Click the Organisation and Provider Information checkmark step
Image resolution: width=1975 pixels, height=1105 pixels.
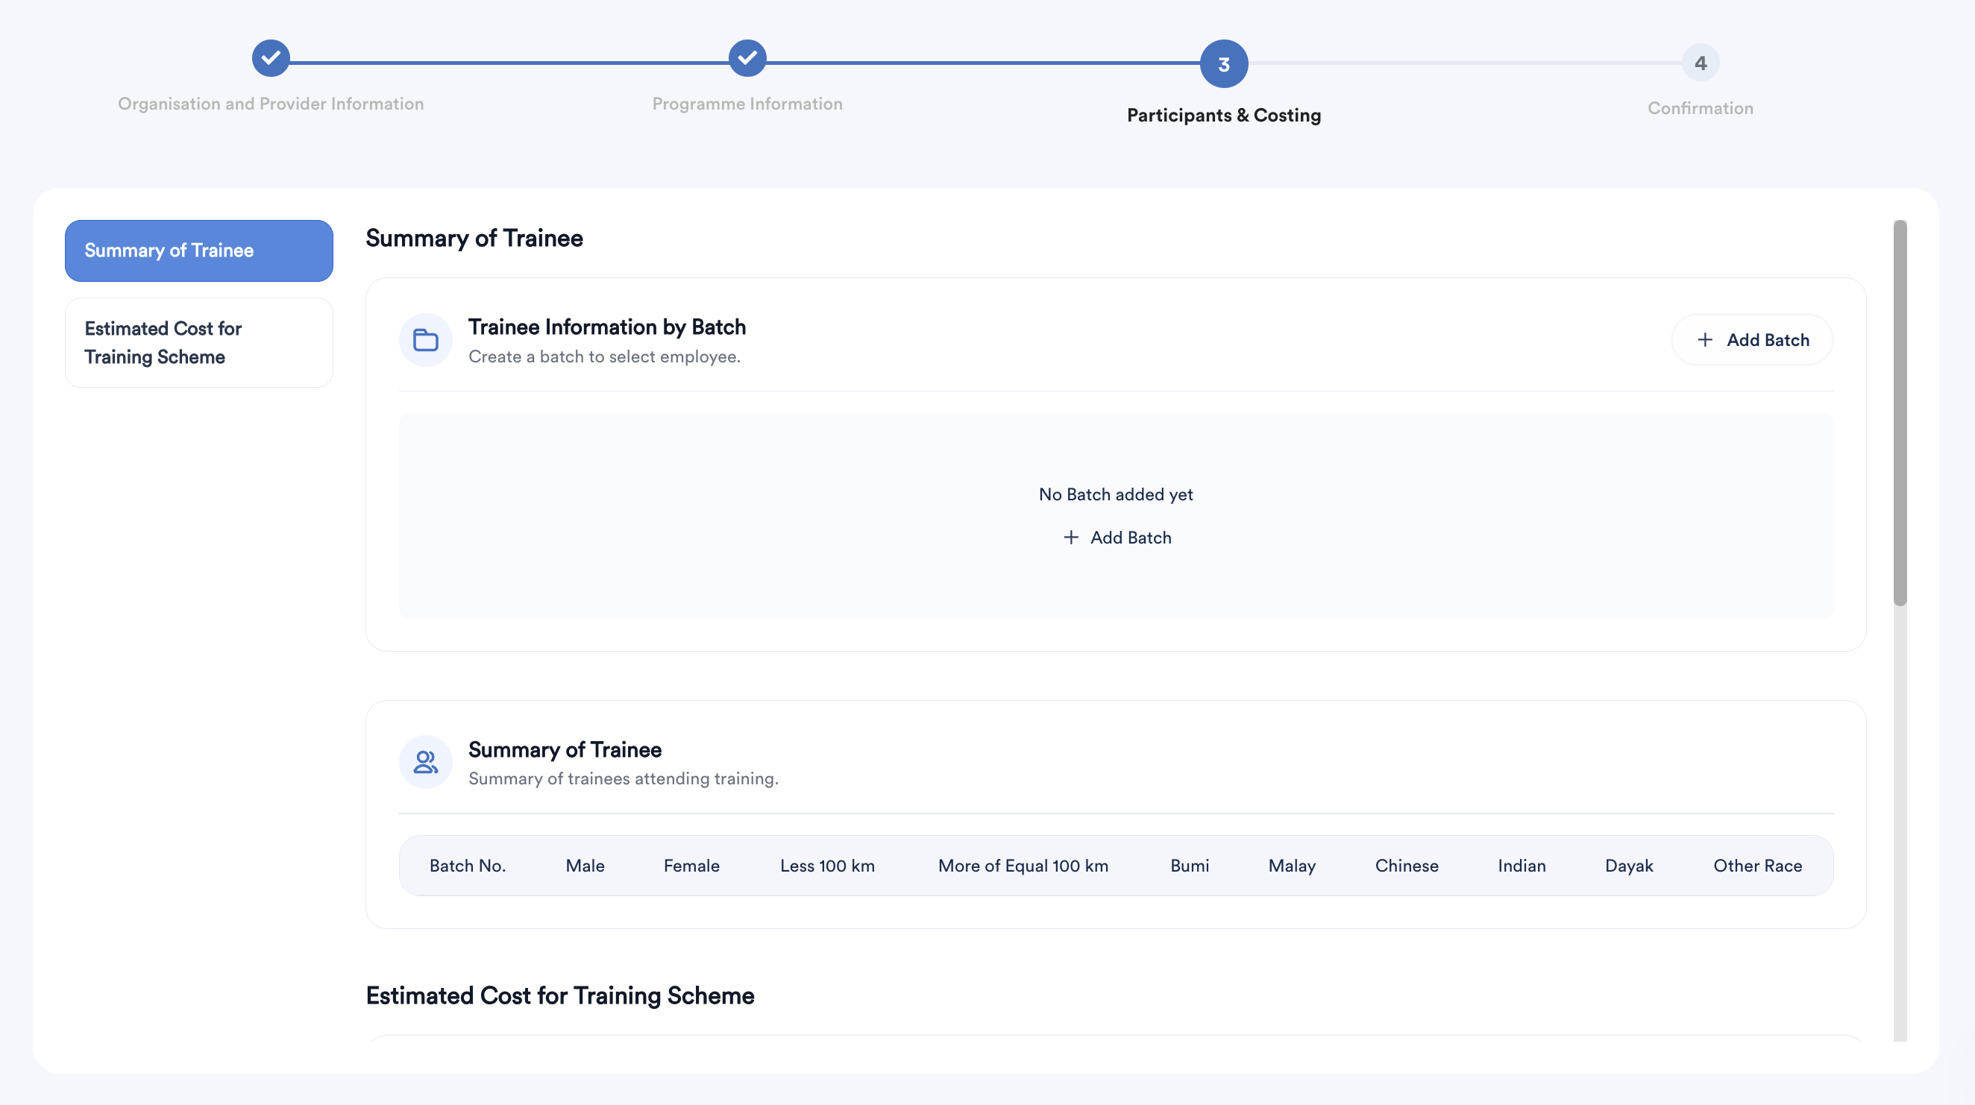(271, 58)
